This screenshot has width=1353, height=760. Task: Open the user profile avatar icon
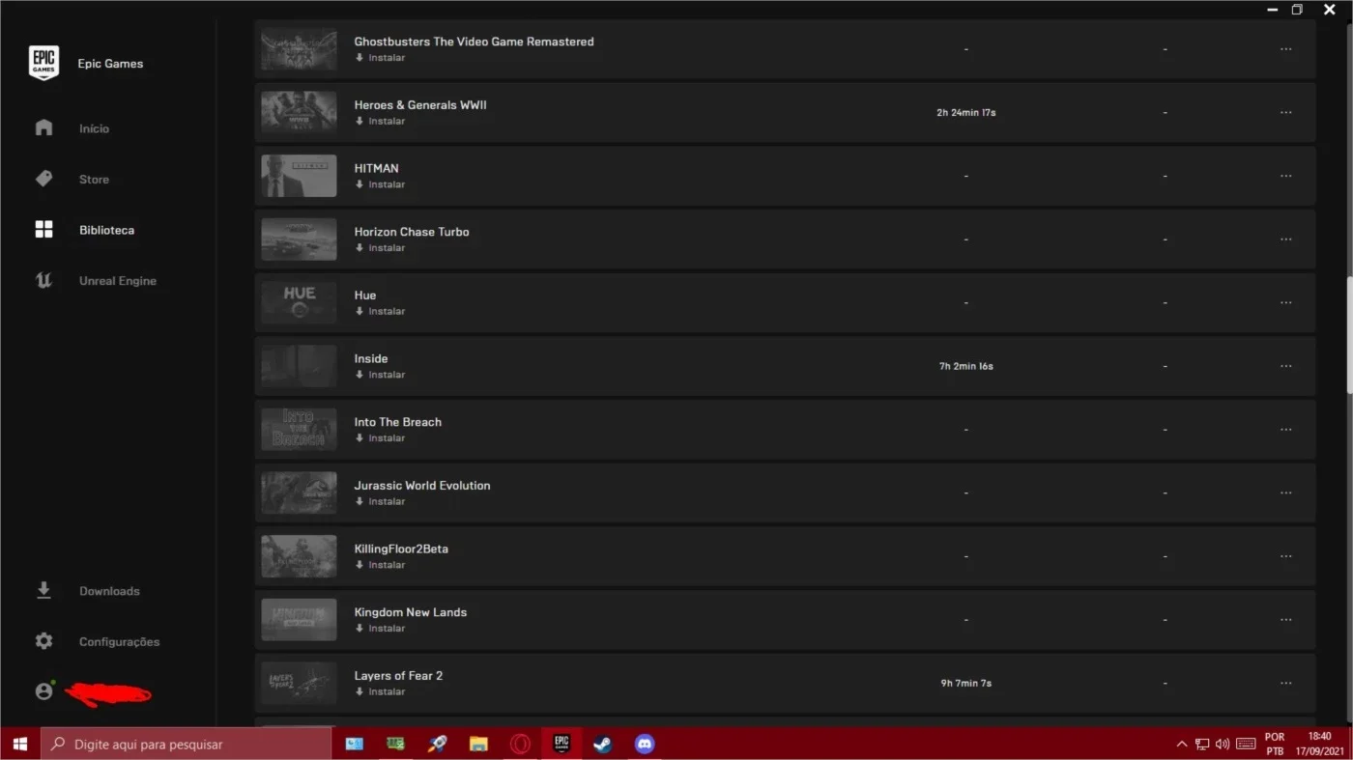click(x=43, y=691)
